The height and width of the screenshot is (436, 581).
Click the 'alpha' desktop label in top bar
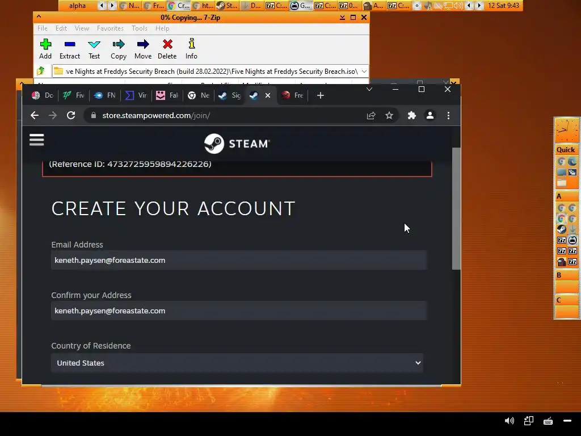(x=77, y=6)
